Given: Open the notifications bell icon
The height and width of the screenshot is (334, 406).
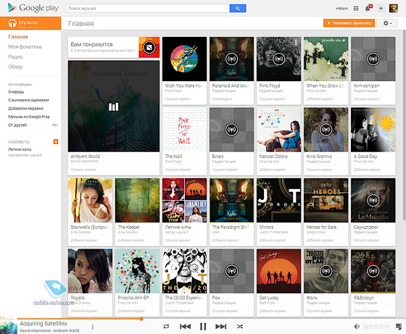Looking at the screenshot, I should click(x=368, y=8).
